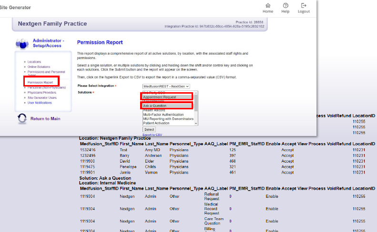377x232 pixels.
Task: Click staff ID 1232495 cell
Action: (87, 156)
